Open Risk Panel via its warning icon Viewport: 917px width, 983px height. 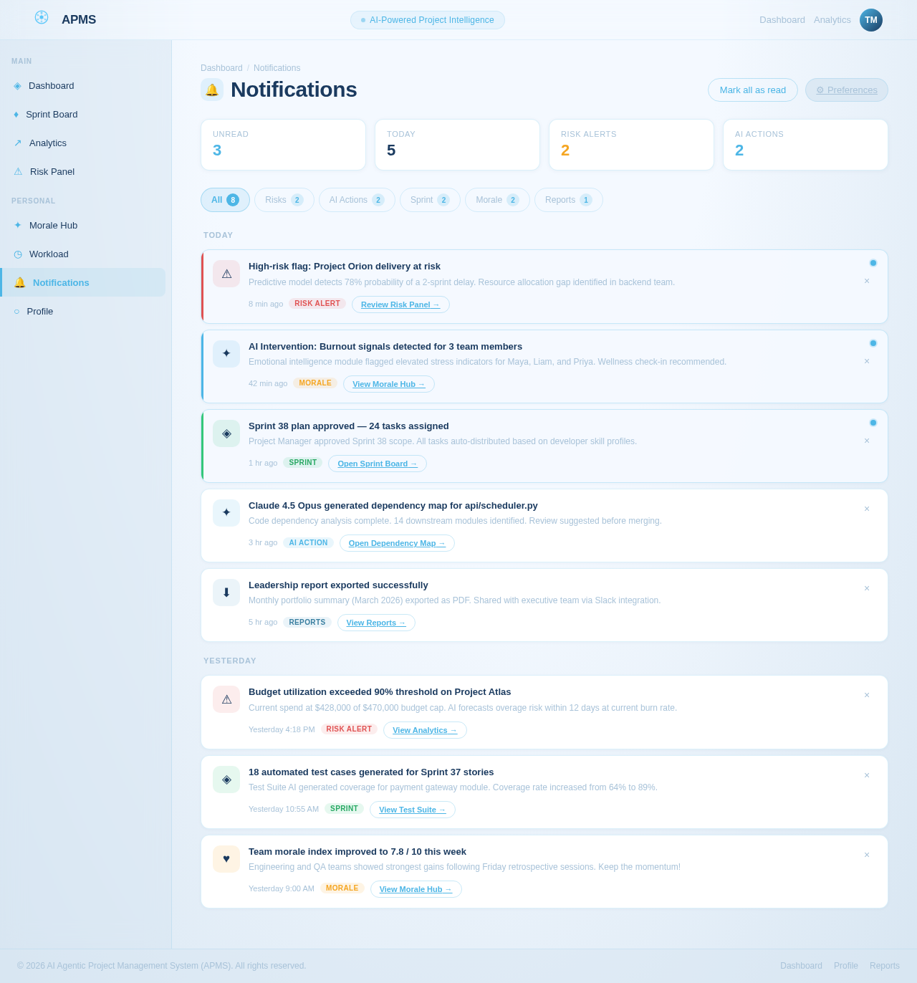pos(17,171)
